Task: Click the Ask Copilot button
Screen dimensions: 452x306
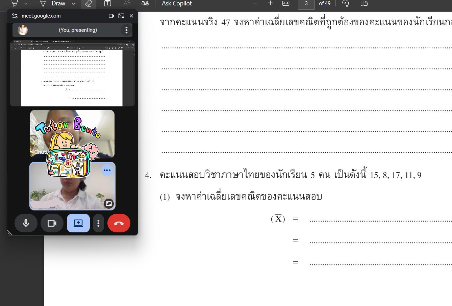Action: pos(177,3)
